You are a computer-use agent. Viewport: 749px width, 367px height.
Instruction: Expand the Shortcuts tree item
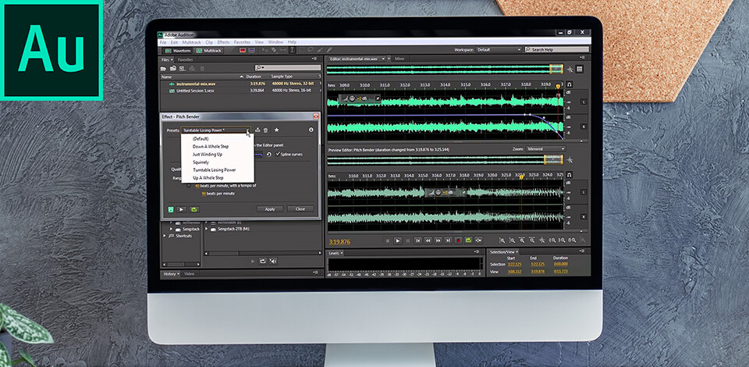click(x=165, y=235)
